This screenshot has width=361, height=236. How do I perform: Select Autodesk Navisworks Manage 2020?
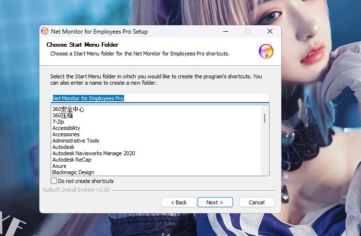tap(93, 153)
